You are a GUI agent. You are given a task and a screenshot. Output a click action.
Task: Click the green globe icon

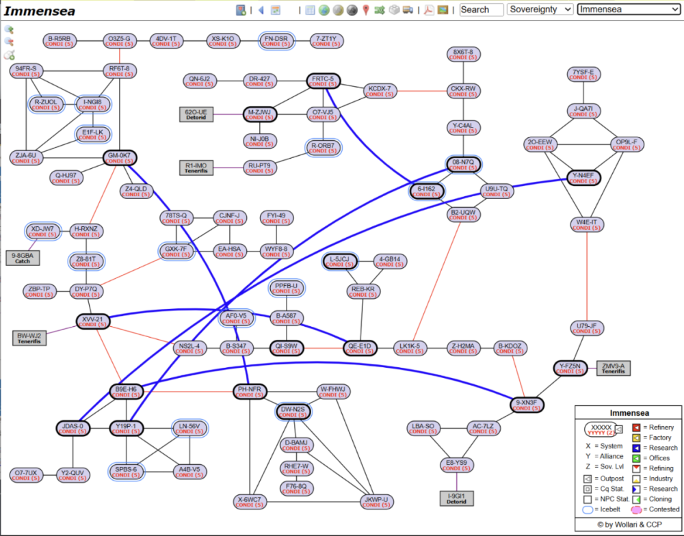(324, 10)
